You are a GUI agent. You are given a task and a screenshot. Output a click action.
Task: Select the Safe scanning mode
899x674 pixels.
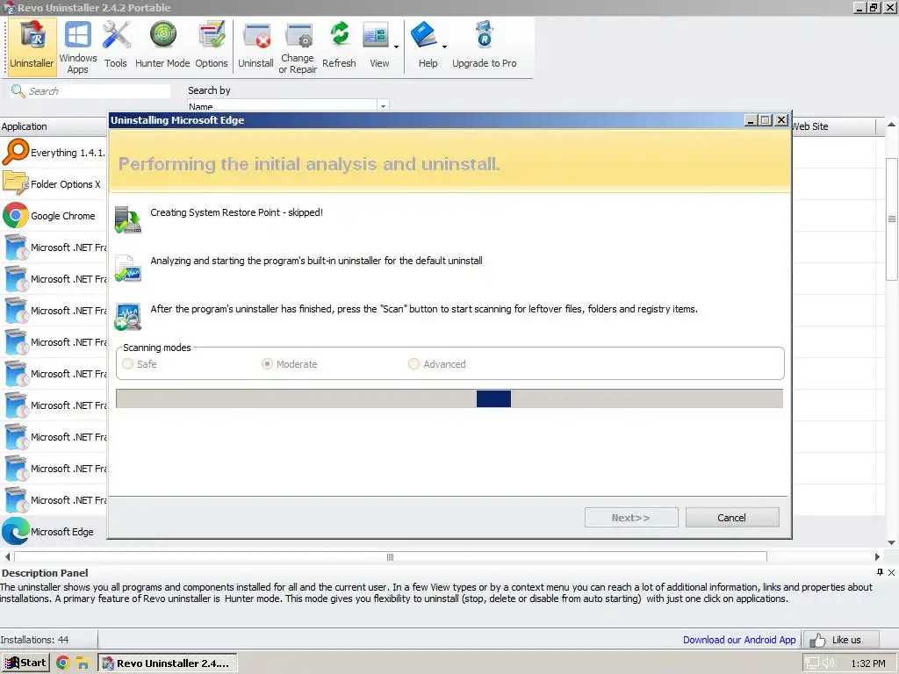(x=140, y=364)
